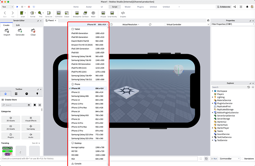Start the Play test button
This screenshot has height=166, width=255.
[x=17, y=7]
